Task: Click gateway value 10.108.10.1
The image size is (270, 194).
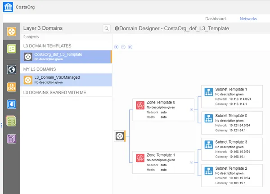Action: (237, 157)
